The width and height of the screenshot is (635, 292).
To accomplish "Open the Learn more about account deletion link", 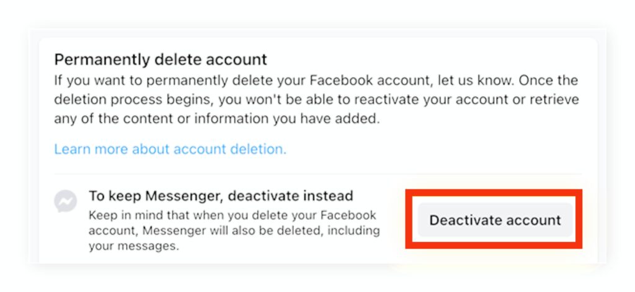I will pos(170,150).
